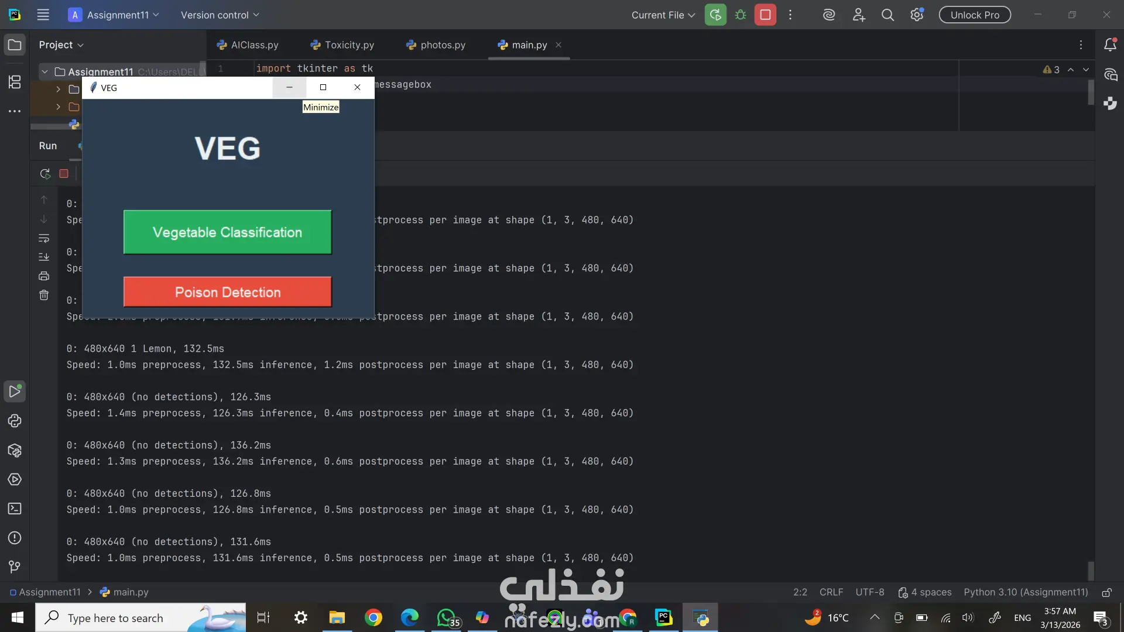This screenshot has width=1124, height=632.
Task: Close the main.py editor tab
Action: [x=558, y=45]
